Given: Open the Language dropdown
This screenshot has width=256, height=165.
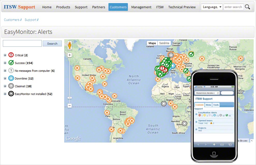Looking at the screenshot, I should point(212,7).
